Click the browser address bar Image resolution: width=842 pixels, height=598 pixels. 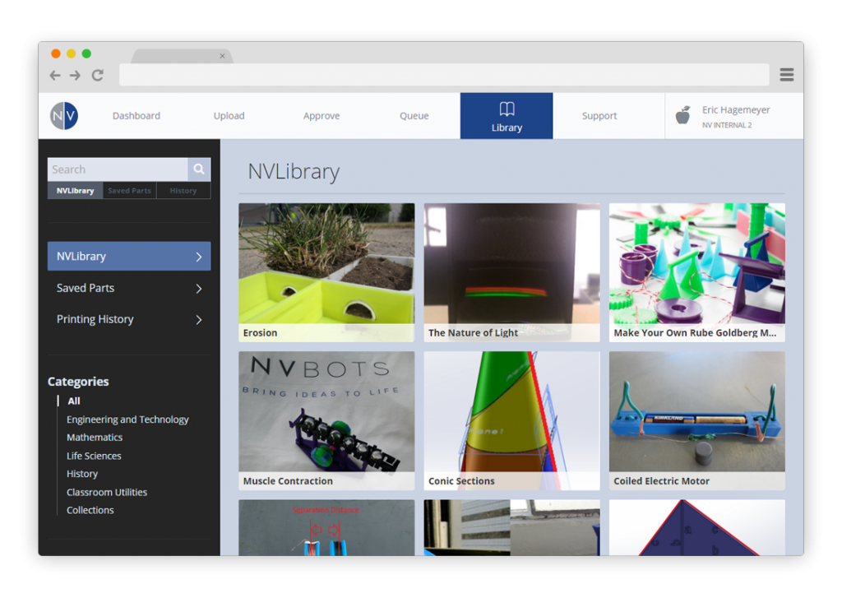click(444, 75)
